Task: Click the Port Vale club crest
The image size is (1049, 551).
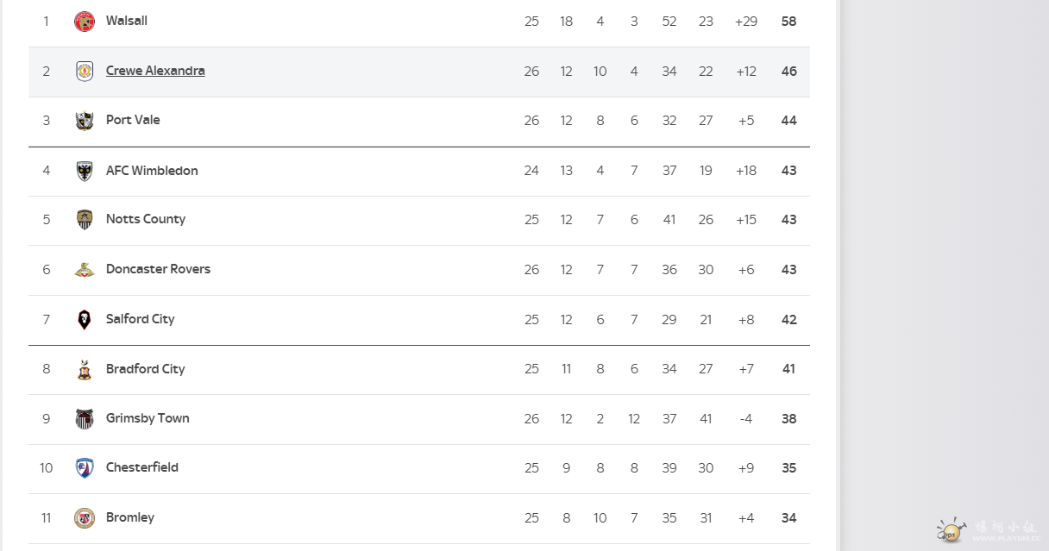Action: pos(84,121)
